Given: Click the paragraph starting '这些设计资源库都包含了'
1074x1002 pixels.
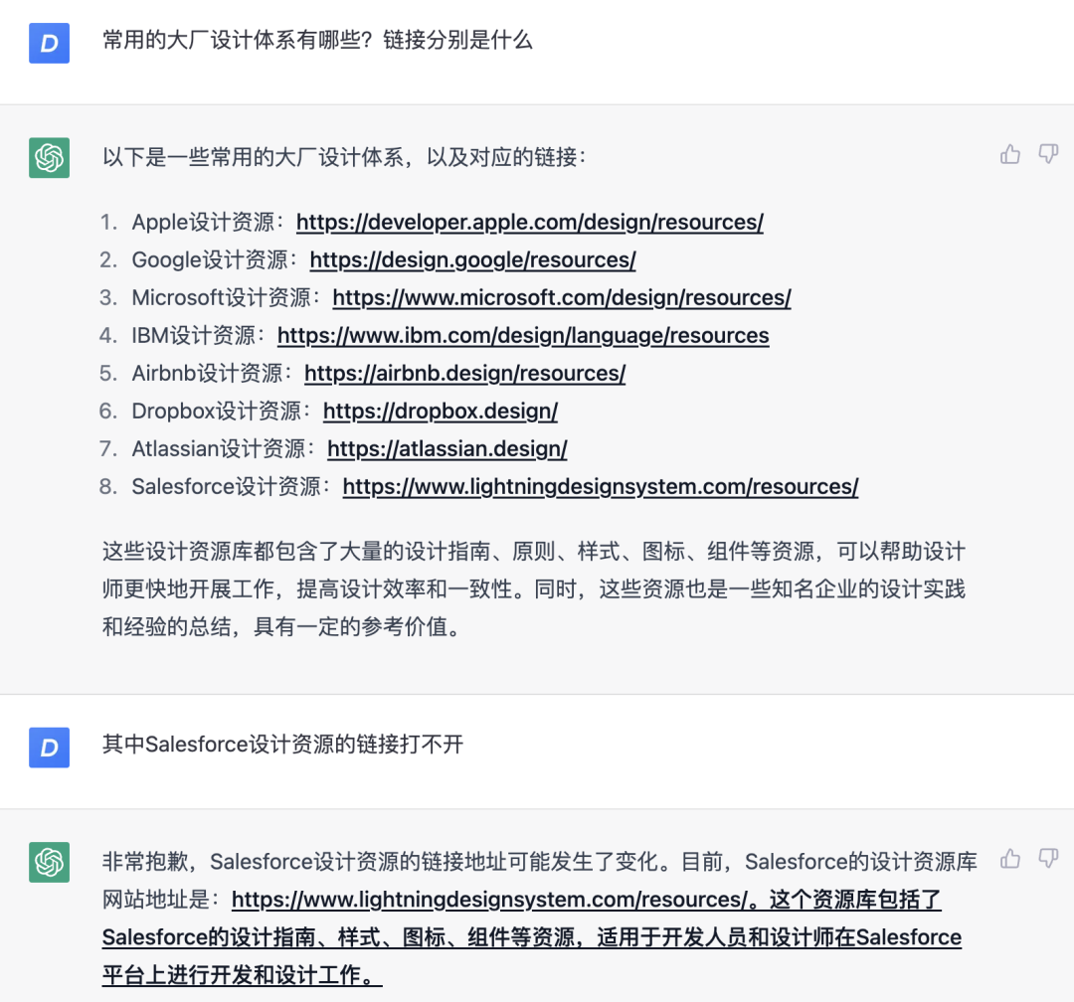Looking at the screenshot, I should click(534, 589).
